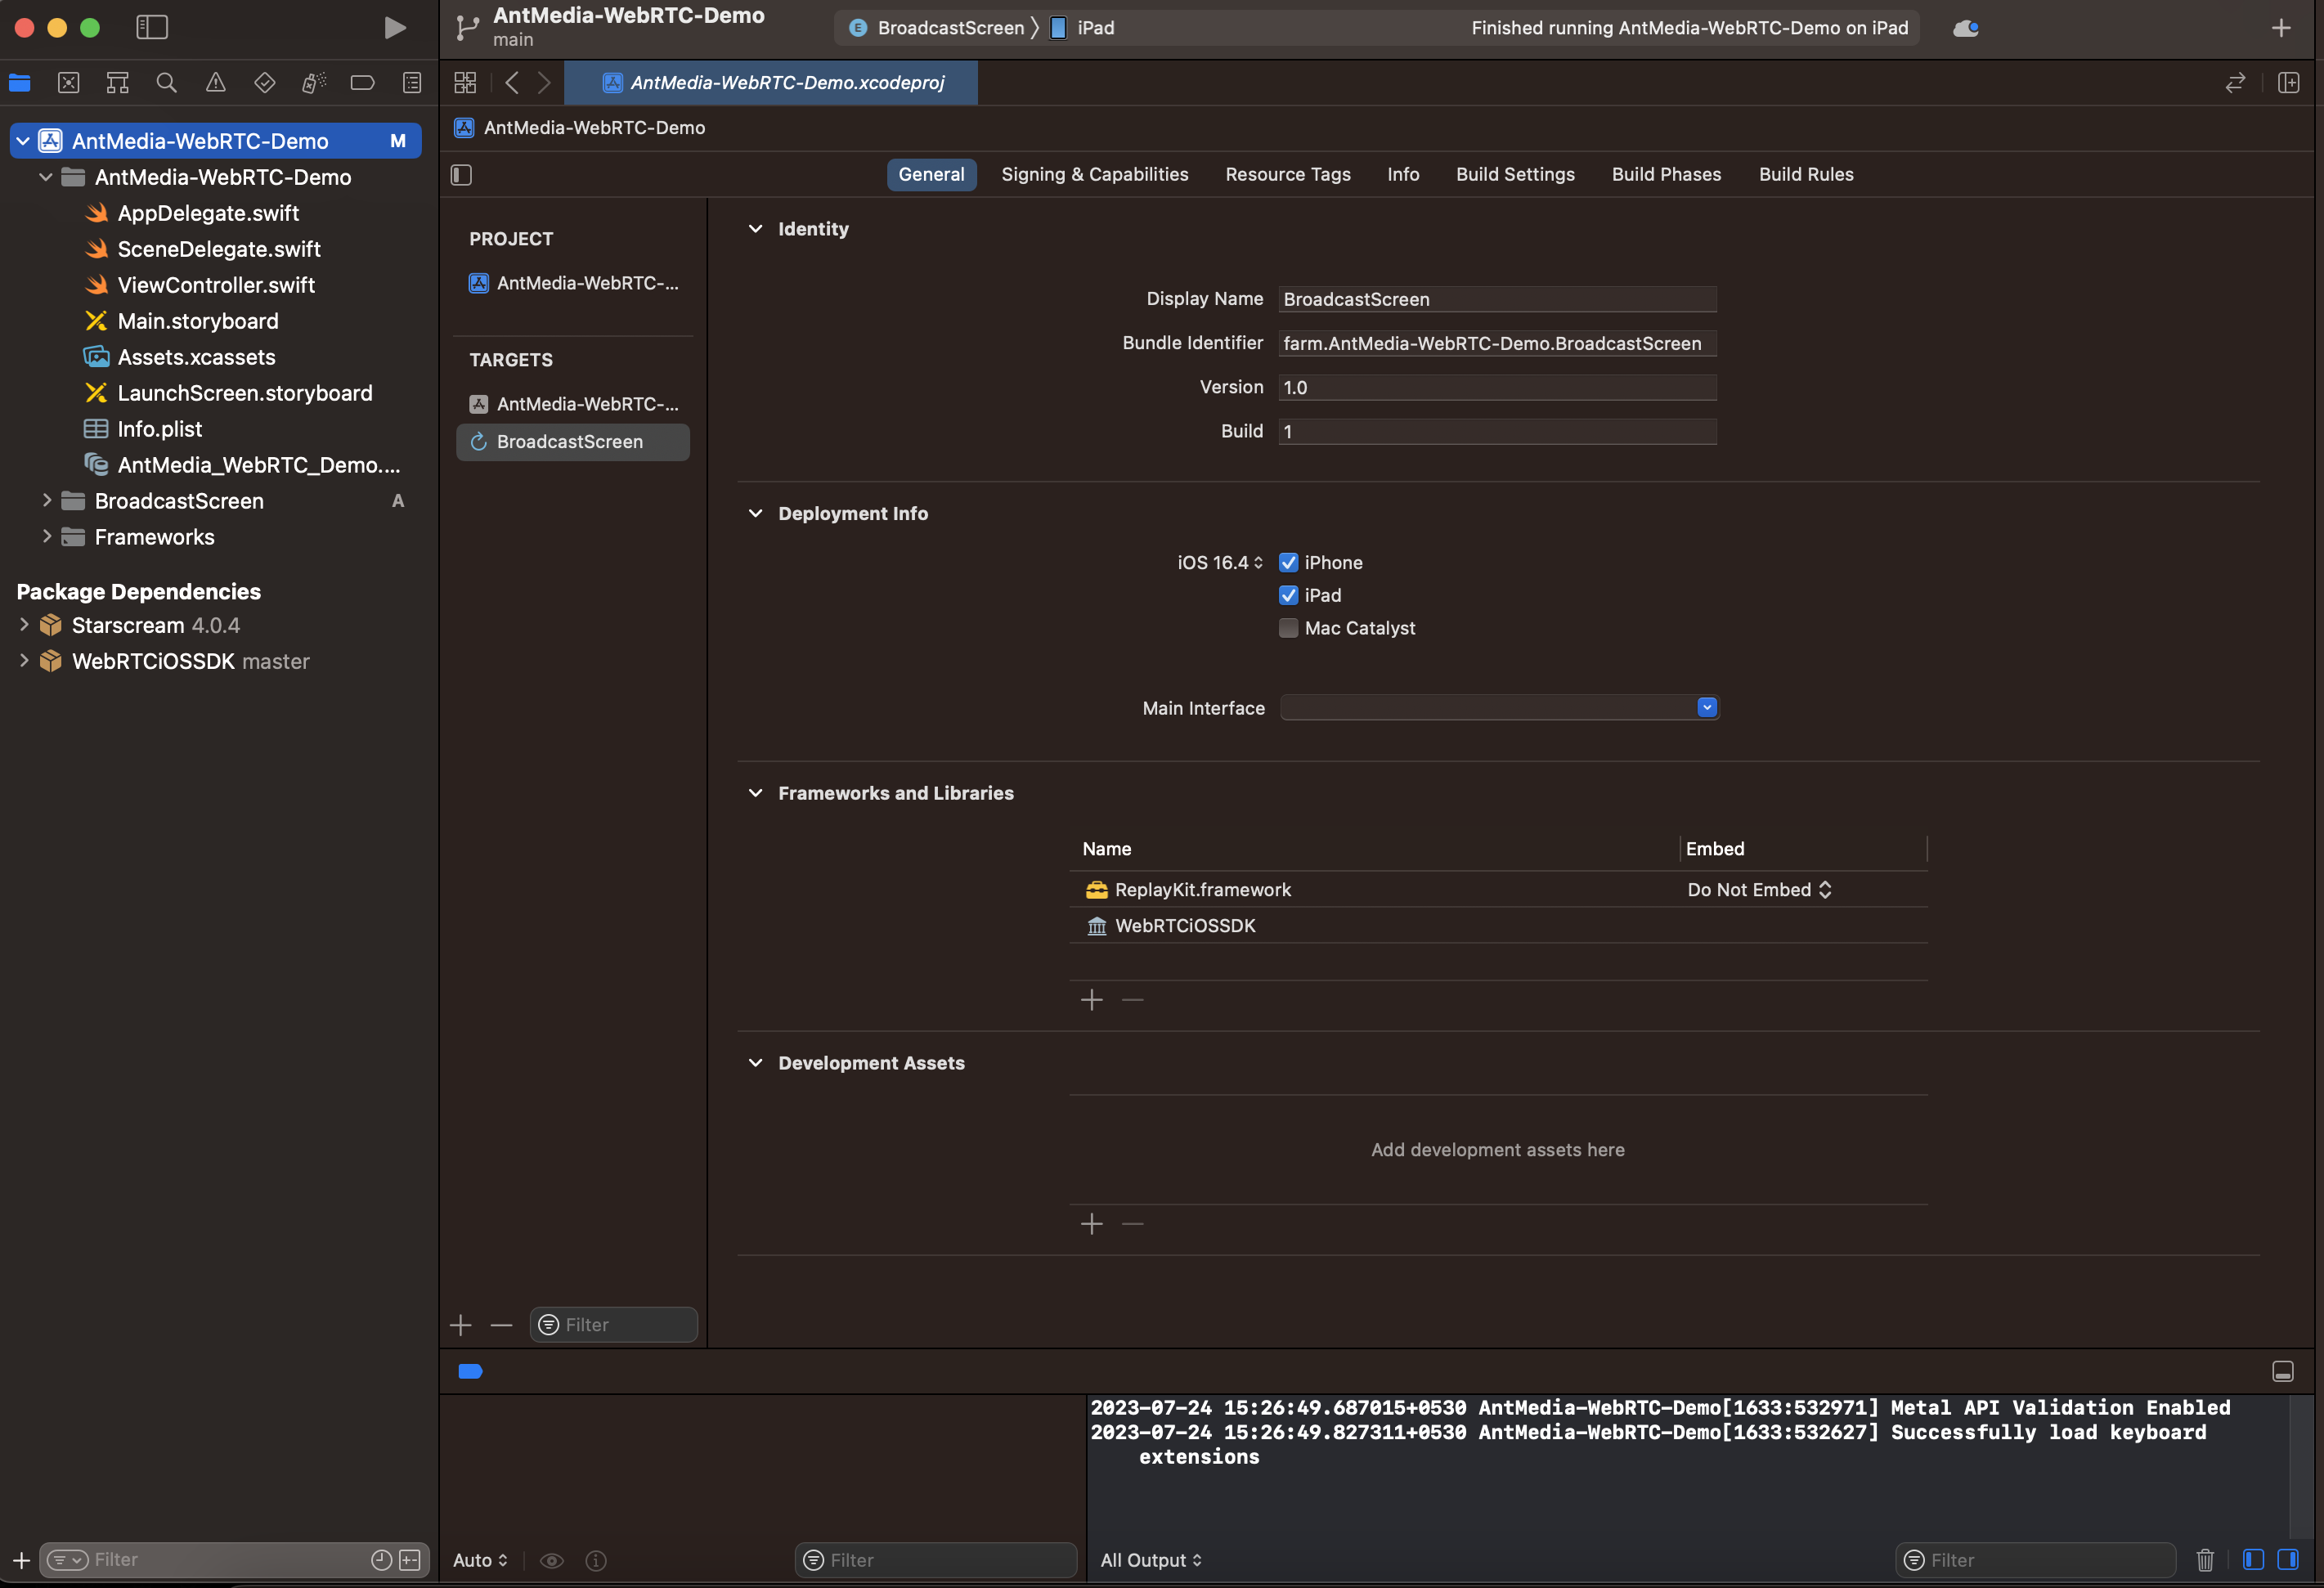
Task: Remove selected target with minus button
Action: (502, 1325)
